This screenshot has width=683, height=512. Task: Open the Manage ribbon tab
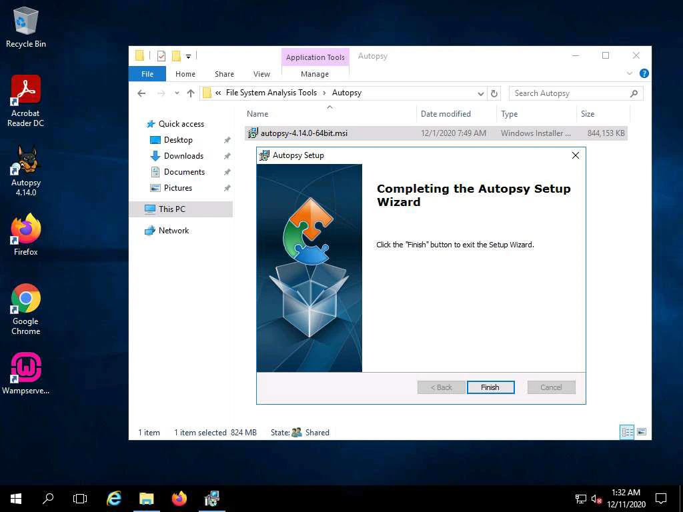[315, 74]
